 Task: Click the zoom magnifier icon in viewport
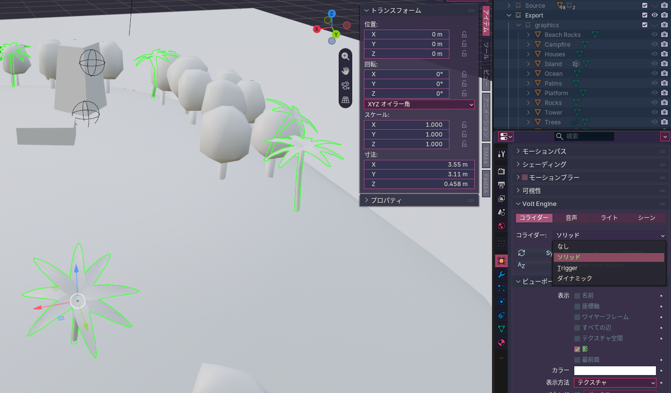[345, 56]
